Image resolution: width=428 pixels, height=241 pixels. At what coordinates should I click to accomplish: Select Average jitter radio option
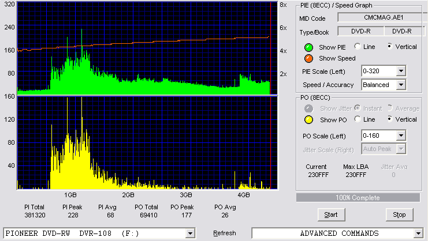(x=390, y=108)
